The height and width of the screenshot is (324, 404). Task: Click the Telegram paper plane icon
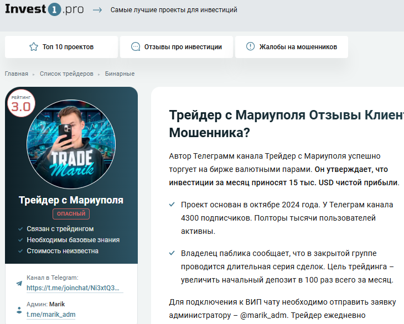tap(19, 283)
